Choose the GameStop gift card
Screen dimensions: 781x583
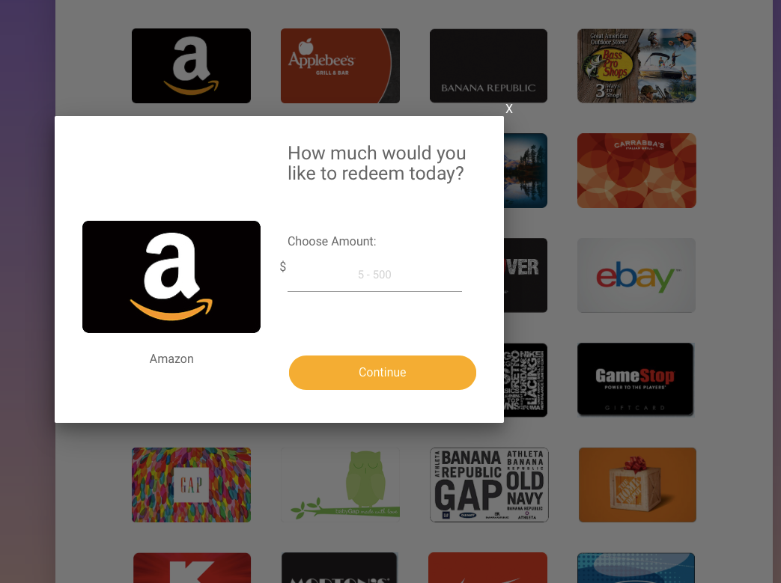coord(635,379)
